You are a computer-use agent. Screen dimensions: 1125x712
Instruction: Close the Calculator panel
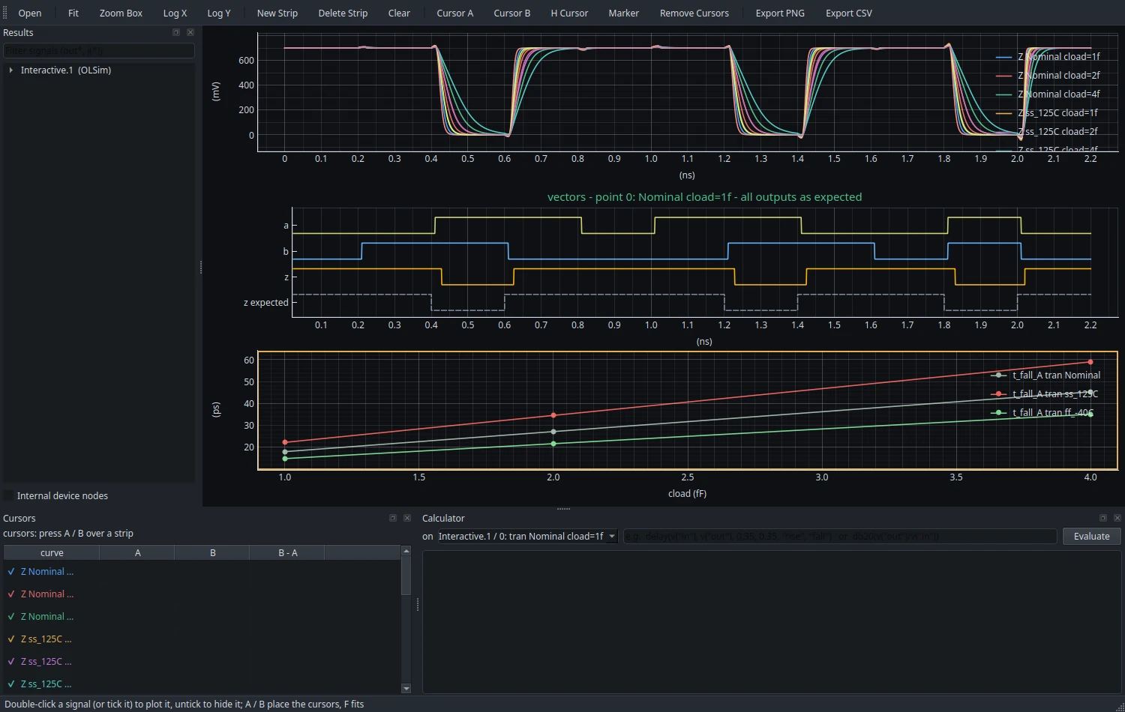click(x=1117, y=518)
